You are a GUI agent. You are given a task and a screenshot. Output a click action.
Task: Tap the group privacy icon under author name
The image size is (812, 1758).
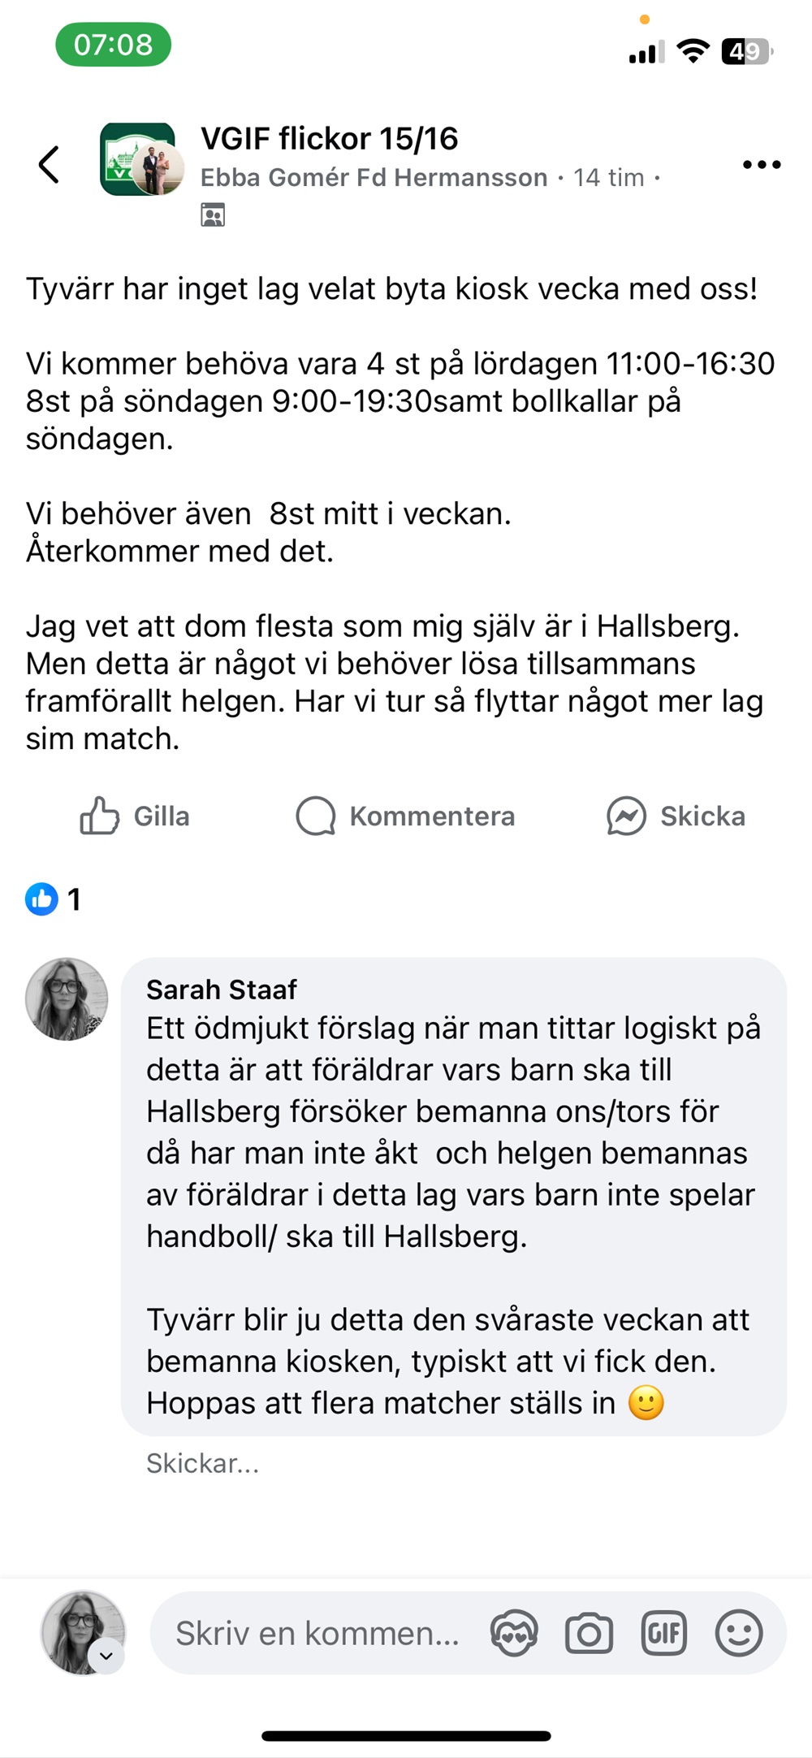click(x=213, y=215)
